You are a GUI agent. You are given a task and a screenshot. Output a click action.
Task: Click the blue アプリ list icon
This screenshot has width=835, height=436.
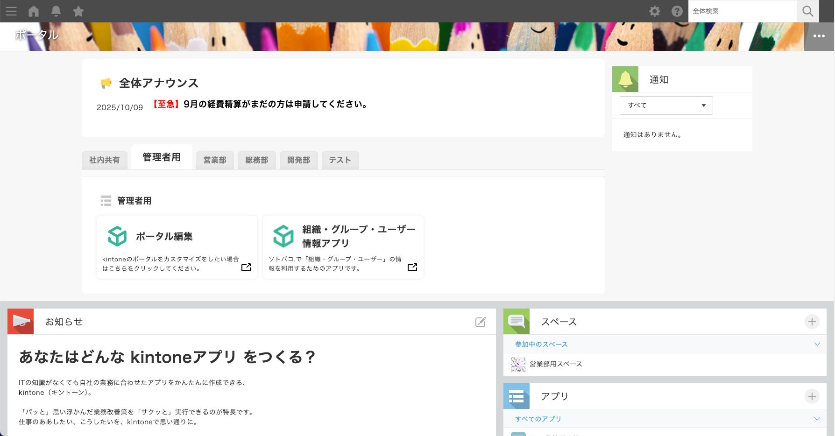point(517,396)
